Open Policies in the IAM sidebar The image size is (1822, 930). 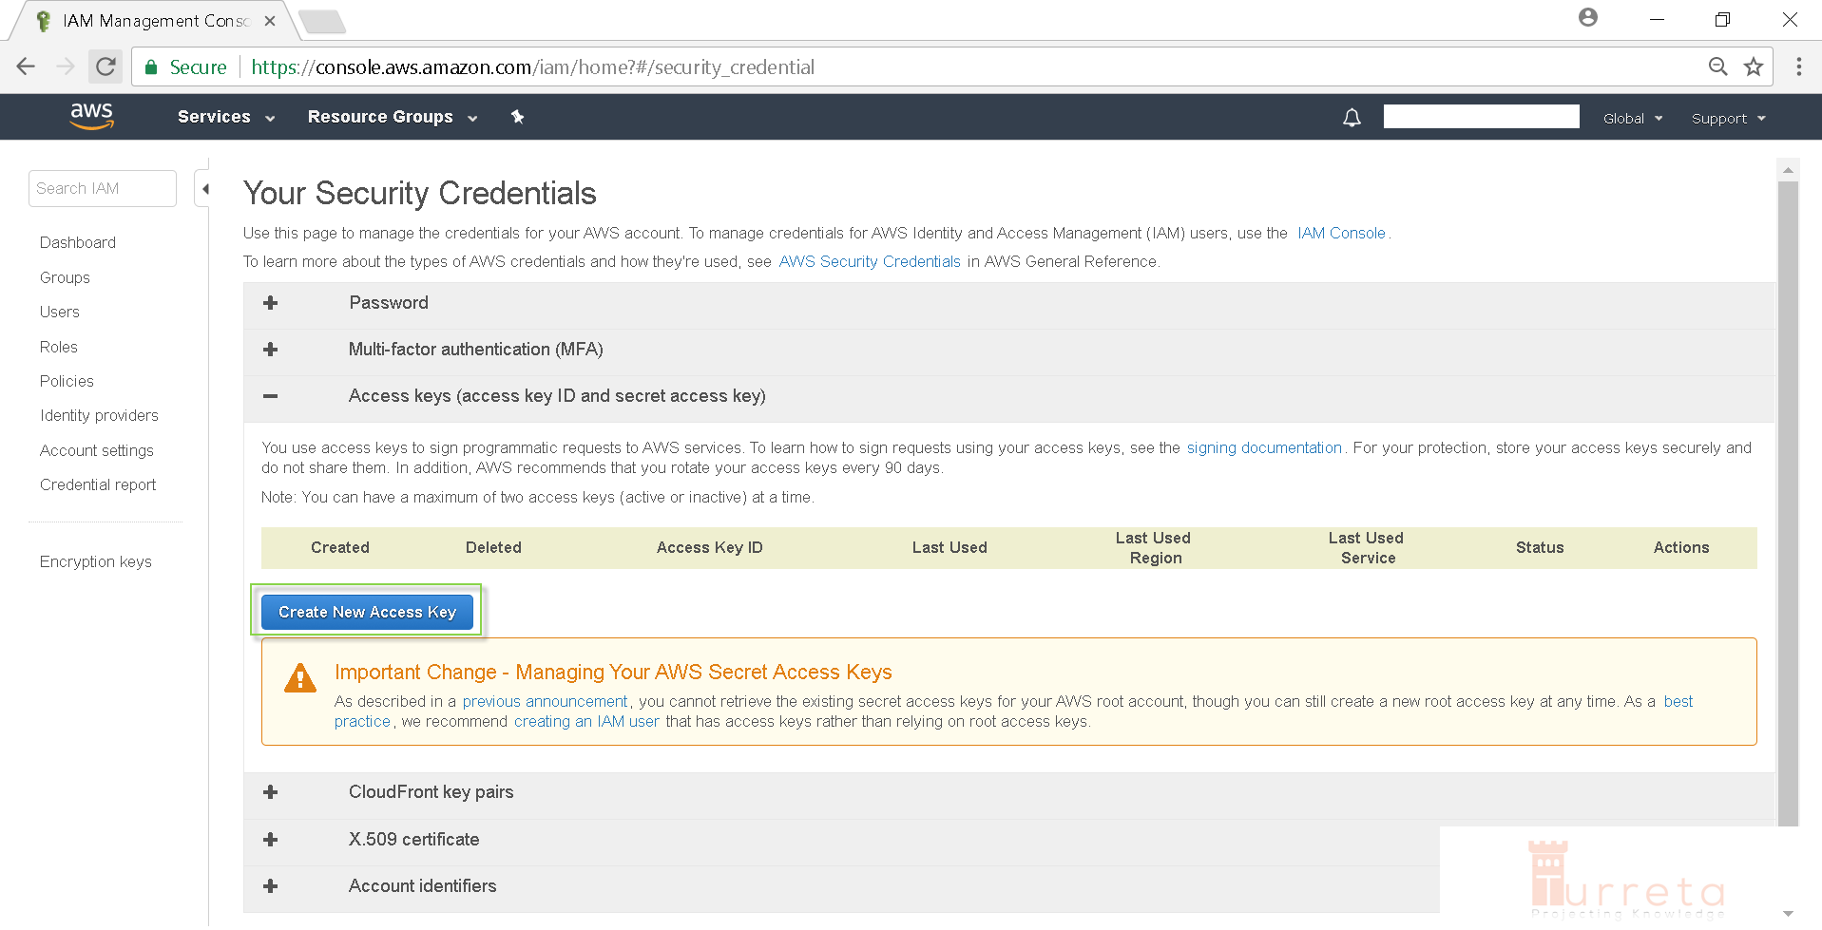pos(67,381)
